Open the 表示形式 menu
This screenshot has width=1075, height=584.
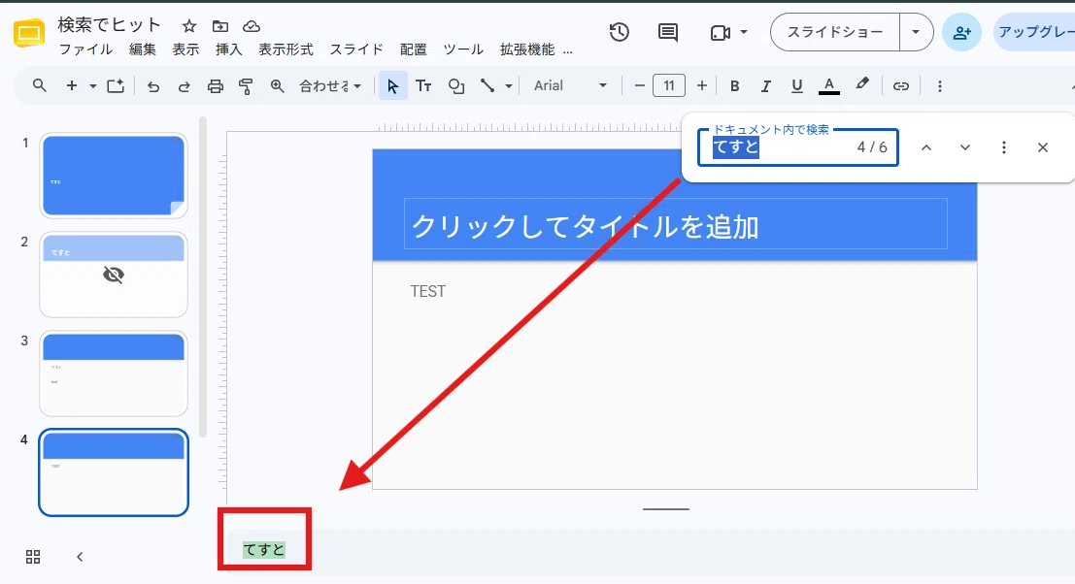tap(286, 49)
